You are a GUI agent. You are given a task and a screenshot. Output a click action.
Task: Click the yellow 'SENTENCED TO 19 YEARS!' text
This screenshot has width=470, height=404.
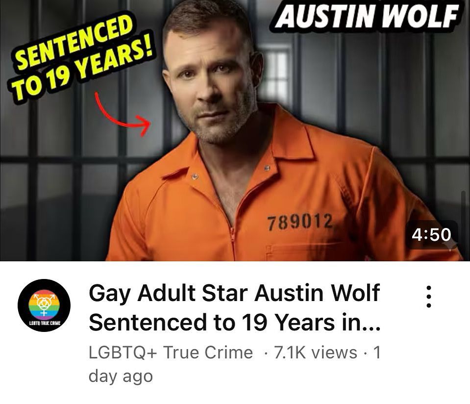pyautogui.click(x=80, y=57)
